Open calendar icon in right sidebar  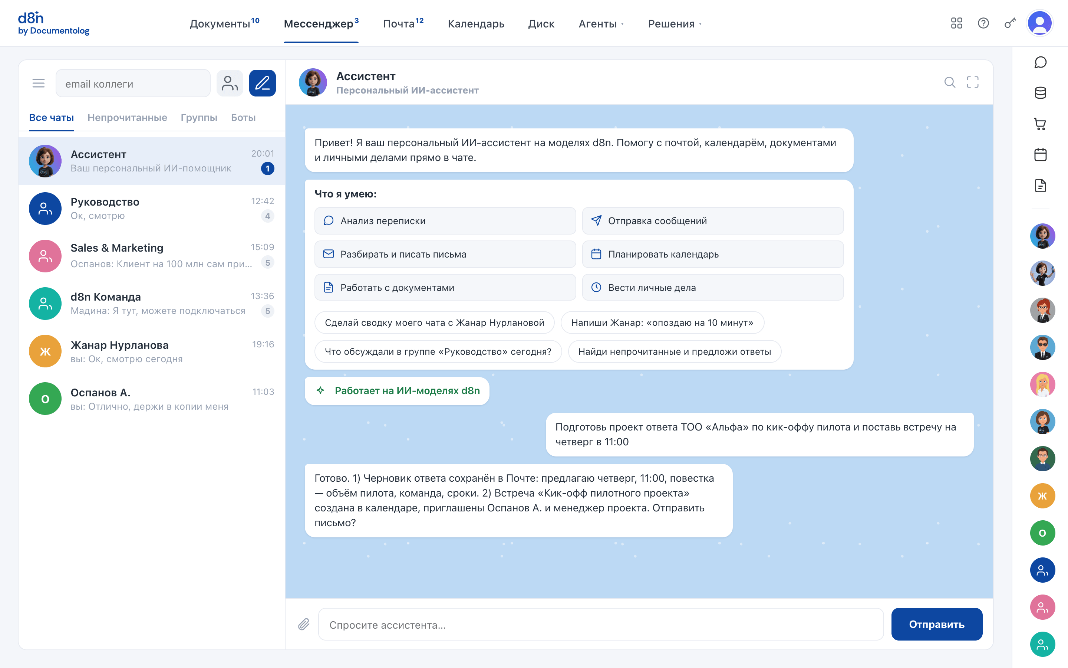pyautogui.click(x=1040, y=155)
